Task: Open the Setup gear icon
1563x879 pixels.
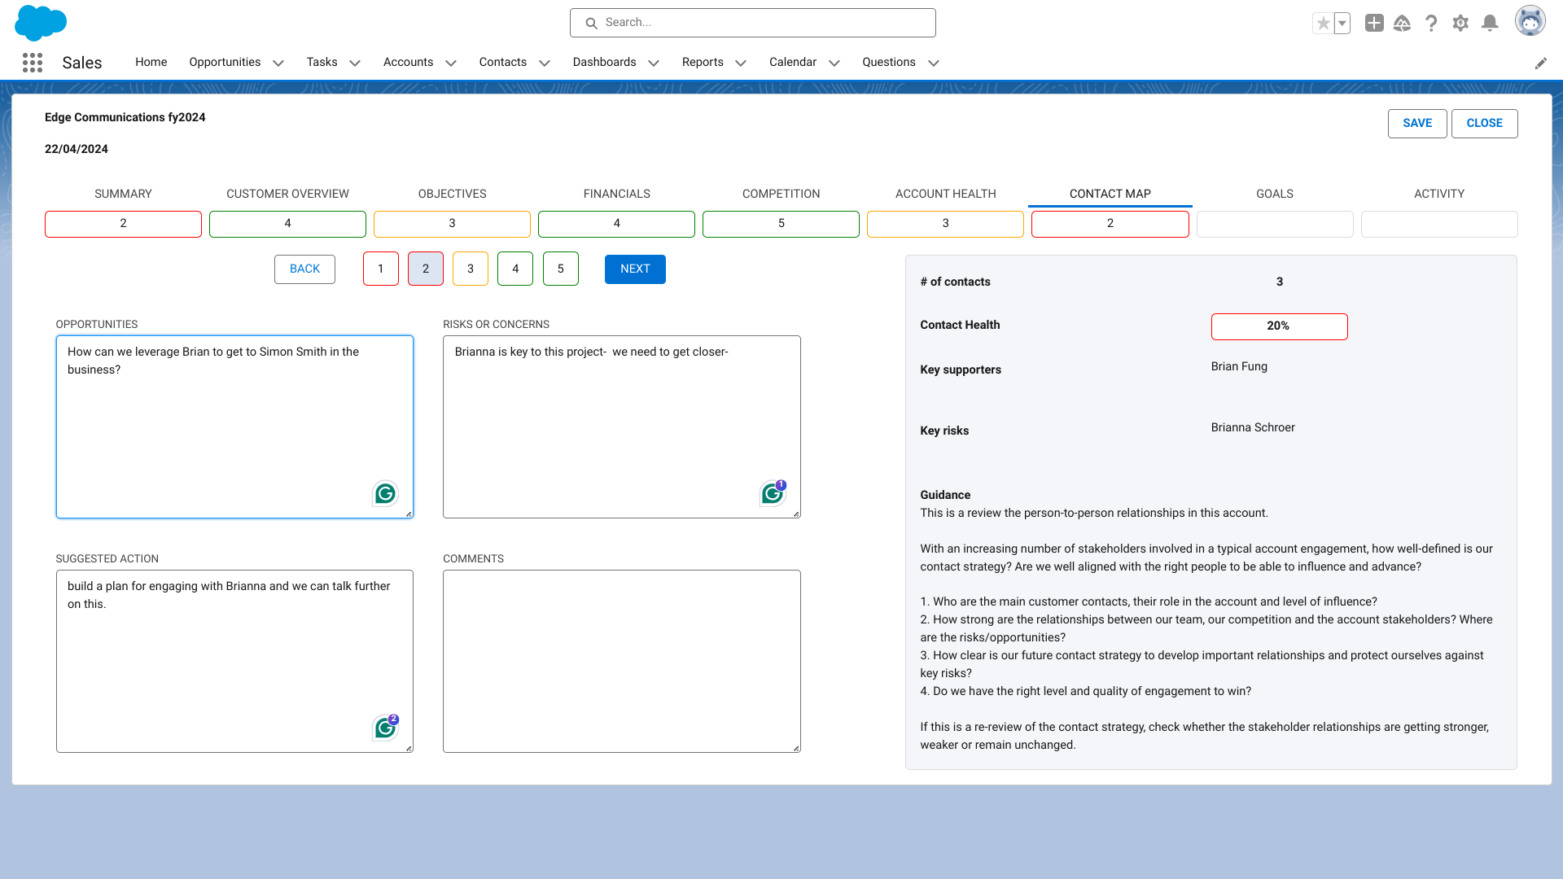Action: 1460,23
